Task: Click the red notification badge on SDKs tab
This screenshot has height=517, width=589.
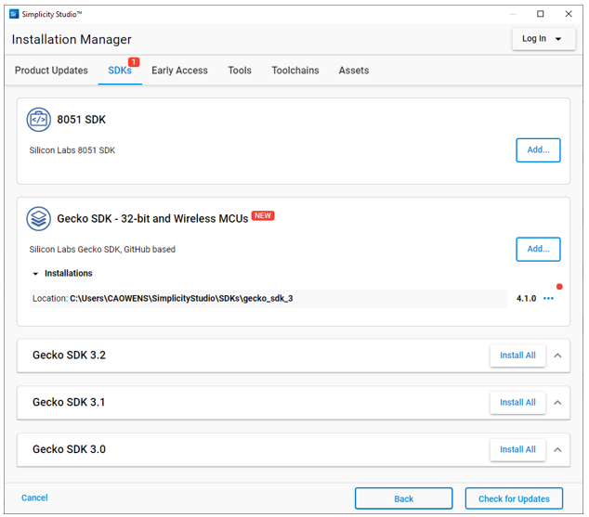Action: pyautogui.click(x=133, y=62)
